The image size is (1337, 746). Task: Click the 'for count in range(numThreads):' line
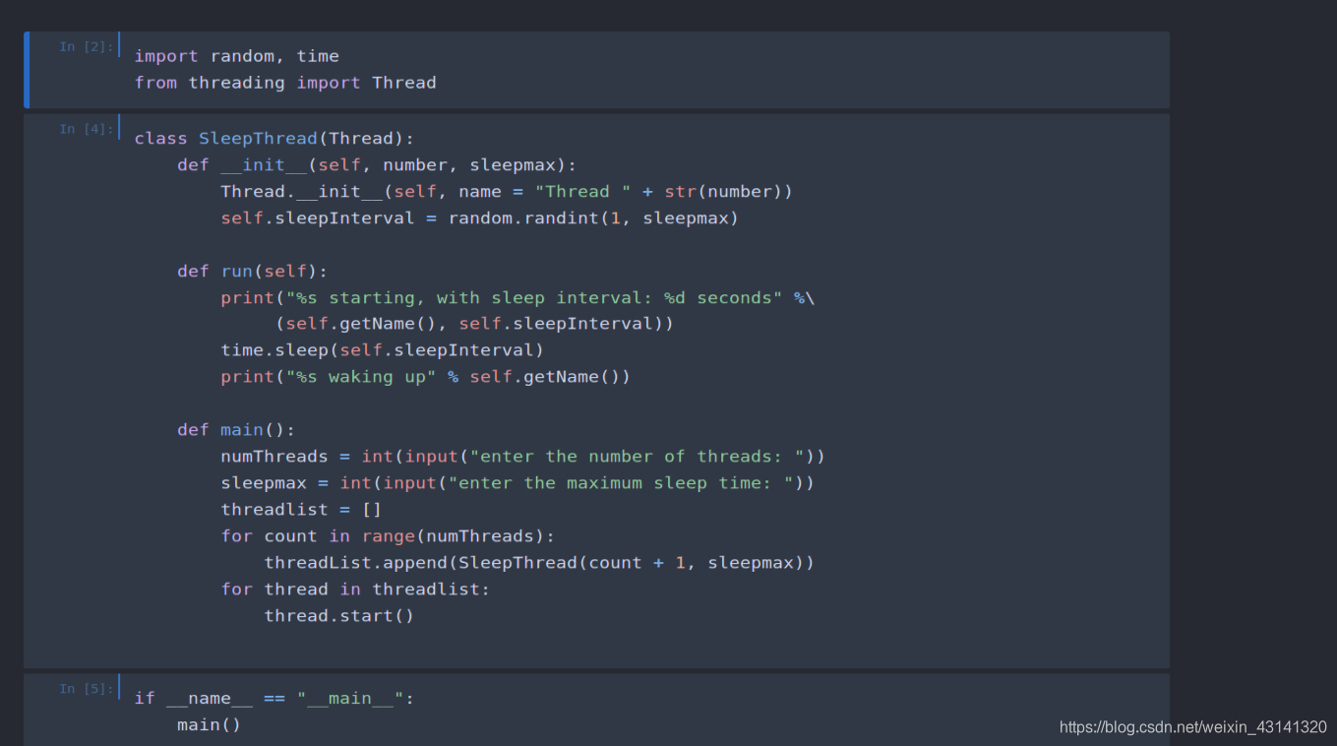pyautogui.click(x=388, y=536)
